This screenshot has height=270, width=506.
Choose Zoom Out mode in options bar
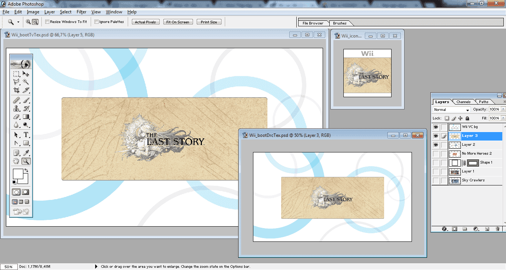pyautogui.click(x=35, y=22)
